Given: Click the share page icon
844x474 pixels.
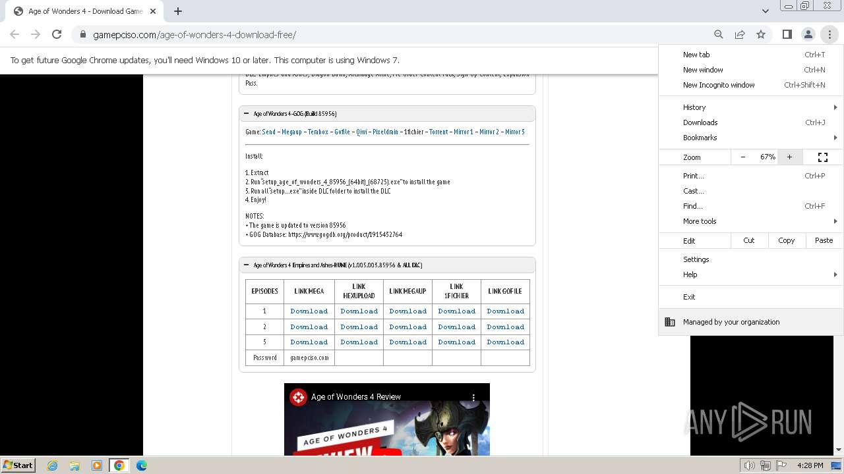Looking at the screenshot, I should pyautogui.click(x=740, y=34).
